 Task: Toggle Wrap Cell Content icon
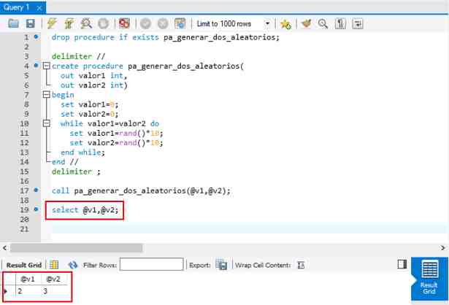[x=301, y=265]
